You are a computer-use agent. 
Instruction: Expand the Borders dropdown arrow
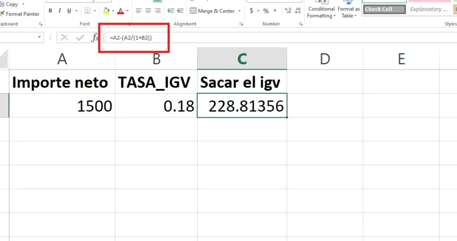click(x=95, y=11)
